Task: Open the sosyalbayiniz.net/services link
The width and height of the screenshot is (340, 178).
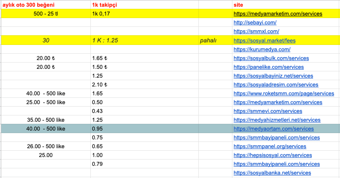Action: [x=273, y=76]
